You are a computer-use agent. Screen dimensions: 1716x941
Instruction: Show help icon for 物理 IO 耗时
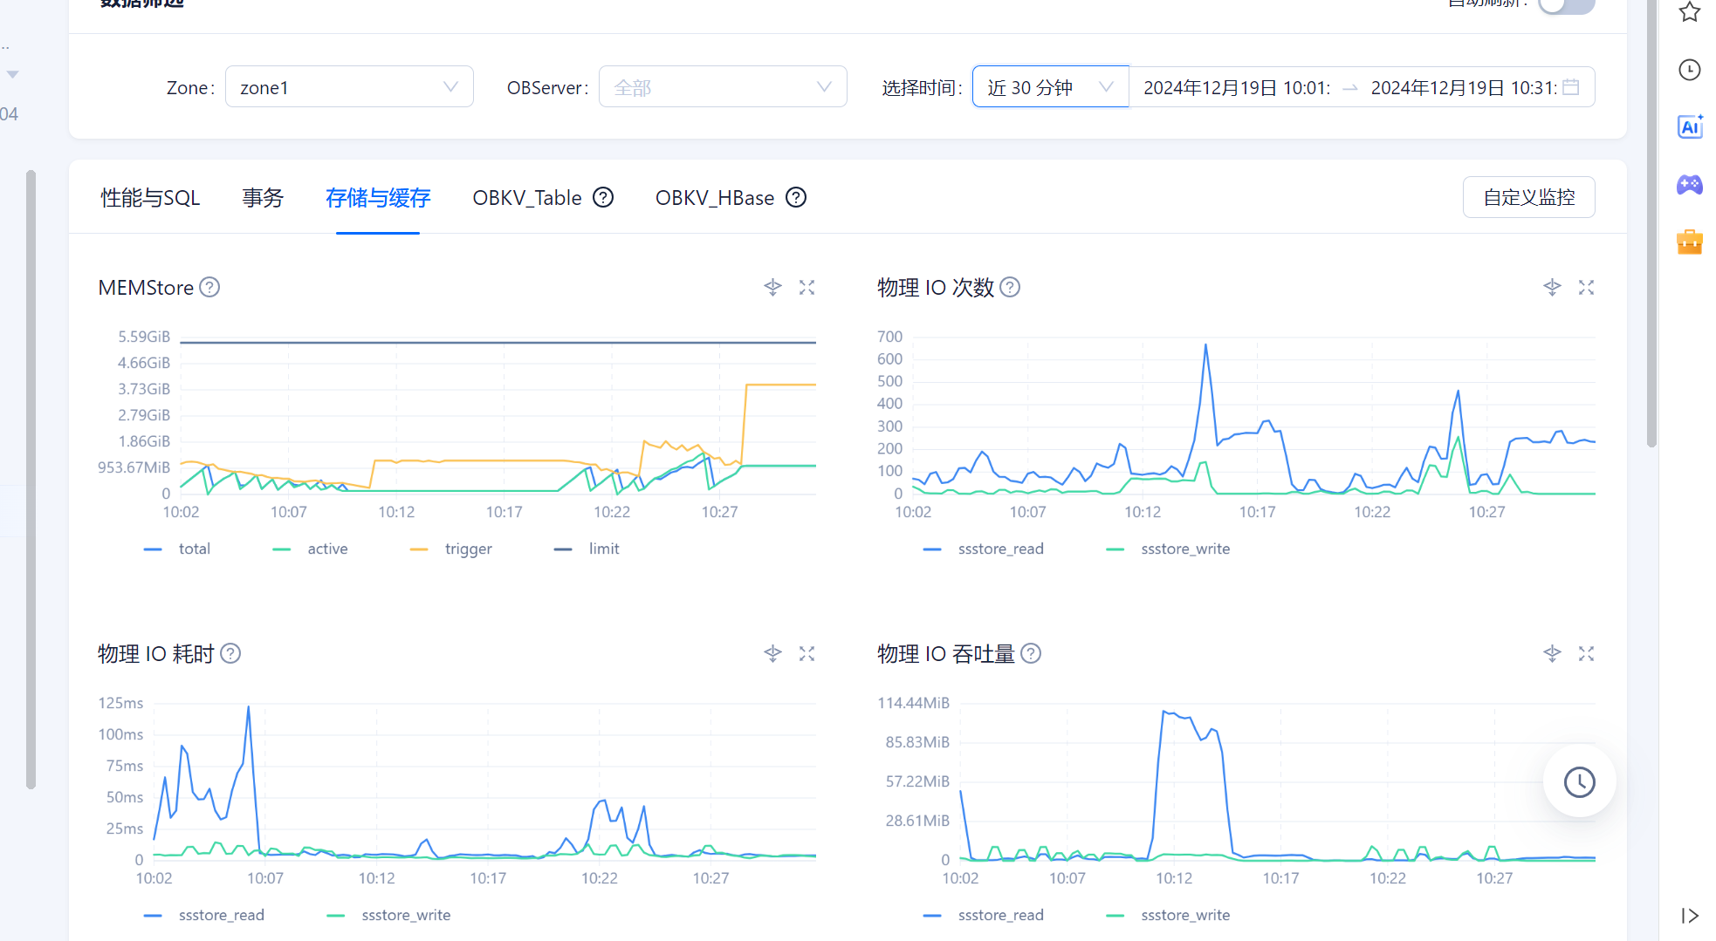coord(230,653)
